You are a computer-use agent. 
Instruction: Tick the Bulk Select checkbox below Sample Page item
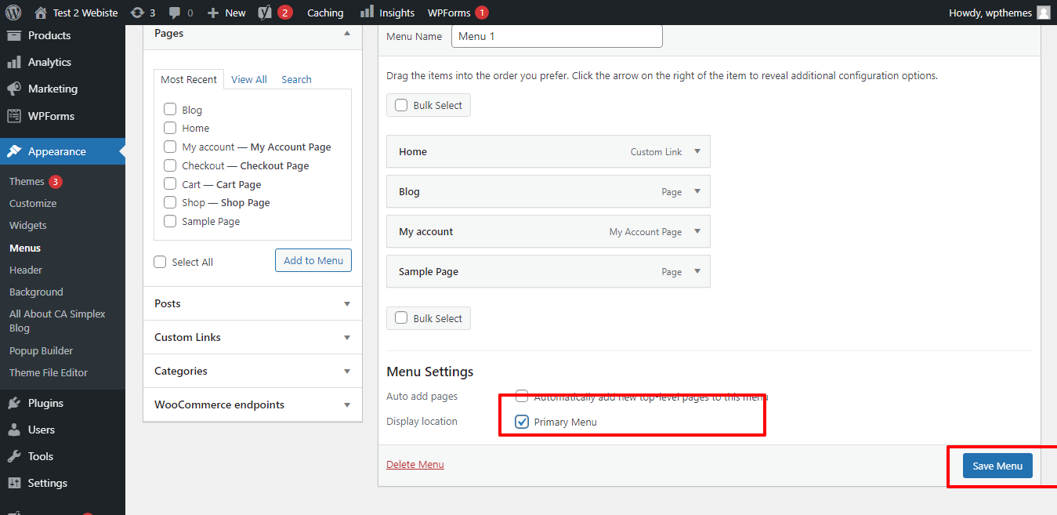pyautogui.click(x=401, y=318)
